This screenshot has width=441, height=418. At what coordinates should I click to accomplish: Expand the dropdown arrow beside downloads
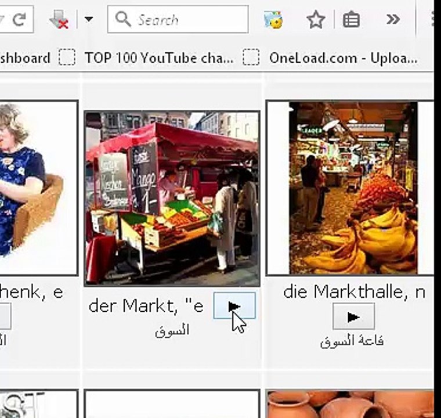point(89,19)
